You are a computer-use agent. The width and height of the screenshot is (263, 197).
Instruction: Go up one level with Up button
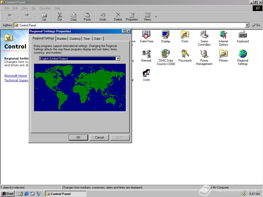(x=44, y=17)
